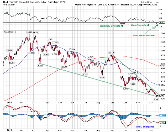
Task: Select the 10.890 price label
Action: pos(9,50)
